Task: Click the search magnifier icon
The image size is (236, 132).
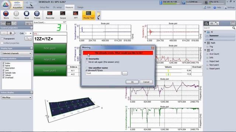Action: tap(233, 28)
